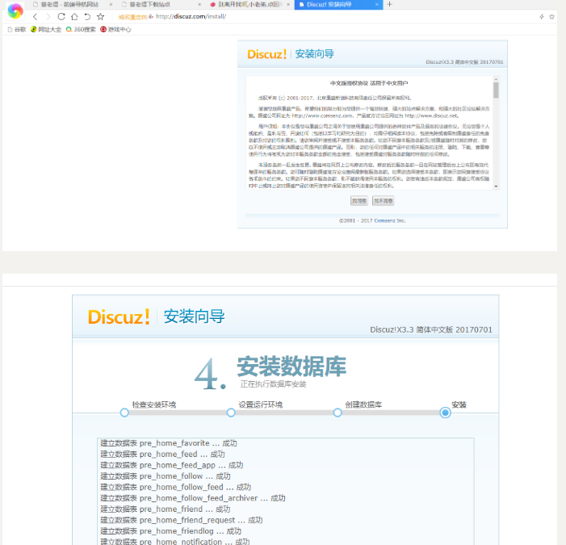This screenshot has width=566, height=545.
Task: Click the pre_home_follow_feed ... 成功 log line
Action: tap(175, 487)
